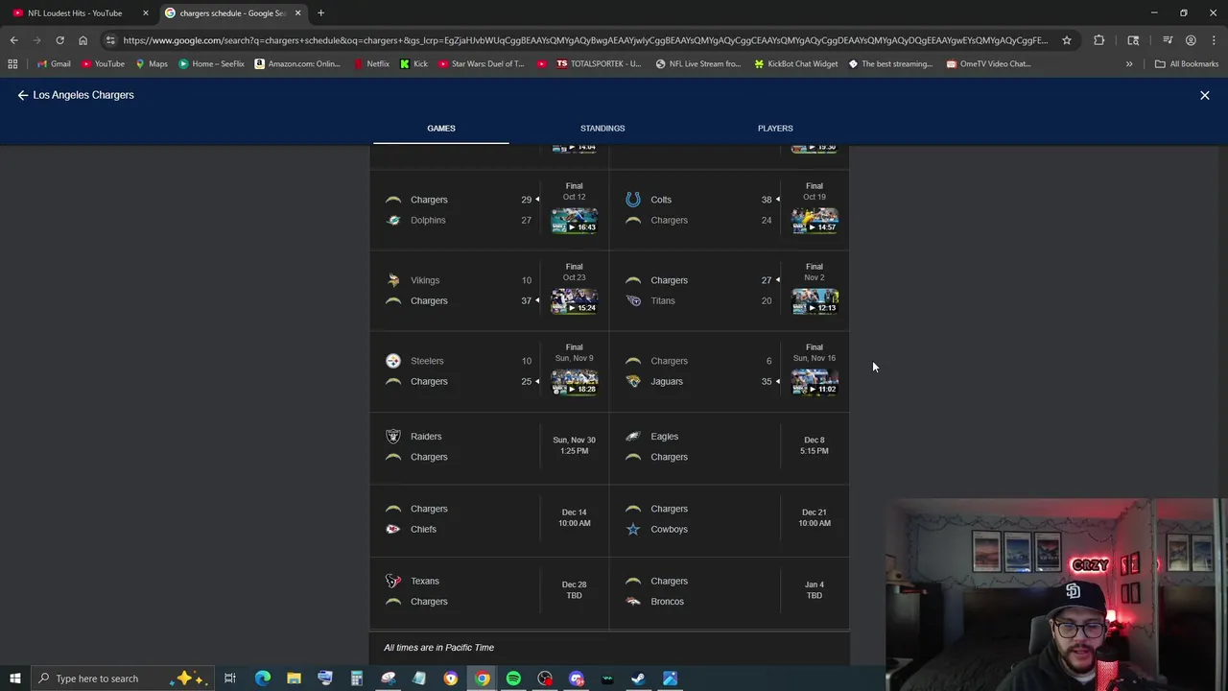
Task: Play Steelers vs Chargers highlight video
Action: tap(574, 382)
